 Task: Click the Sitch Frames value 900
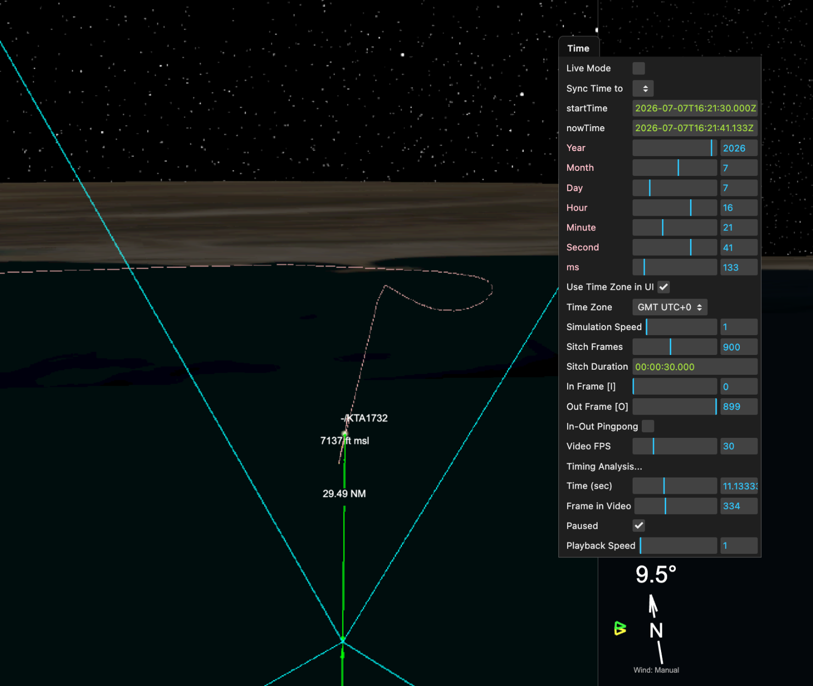click(739, 347)
